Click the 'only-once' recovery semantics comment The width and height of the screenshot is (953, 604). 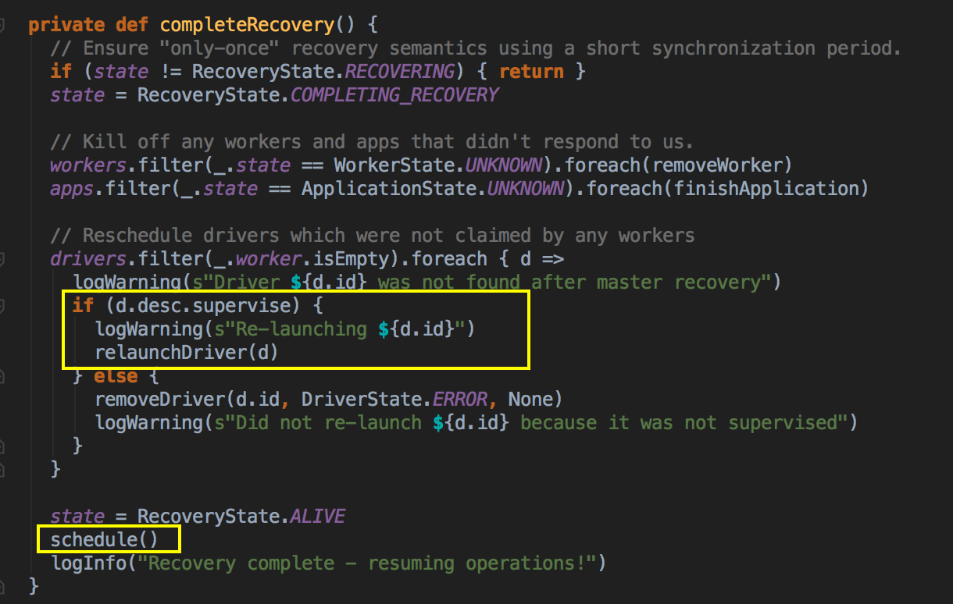point(475,48)
